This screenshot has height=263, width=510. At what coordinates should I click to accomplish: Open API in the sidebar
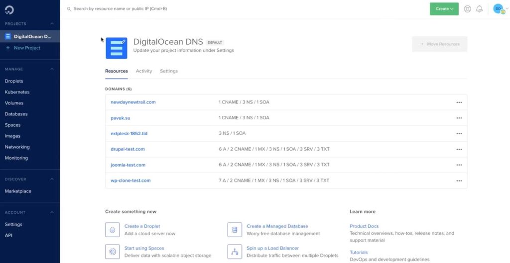[x=8, y=235]
